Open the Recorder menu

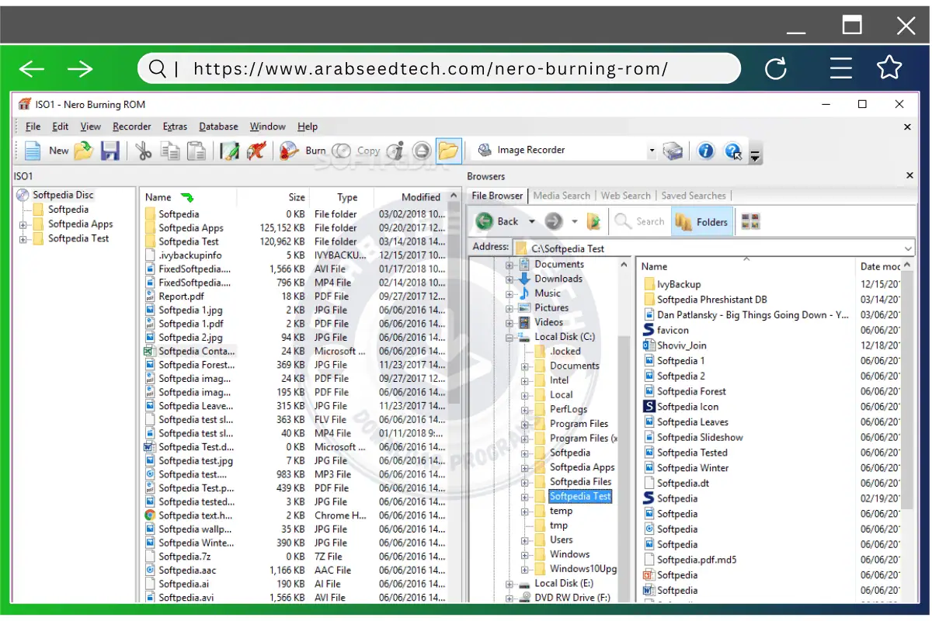click(x=131, y=126)
